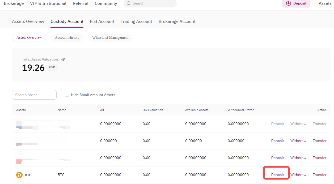Select the Deposit button in the top bar
The image size is (334, 184).
(296, 3)
